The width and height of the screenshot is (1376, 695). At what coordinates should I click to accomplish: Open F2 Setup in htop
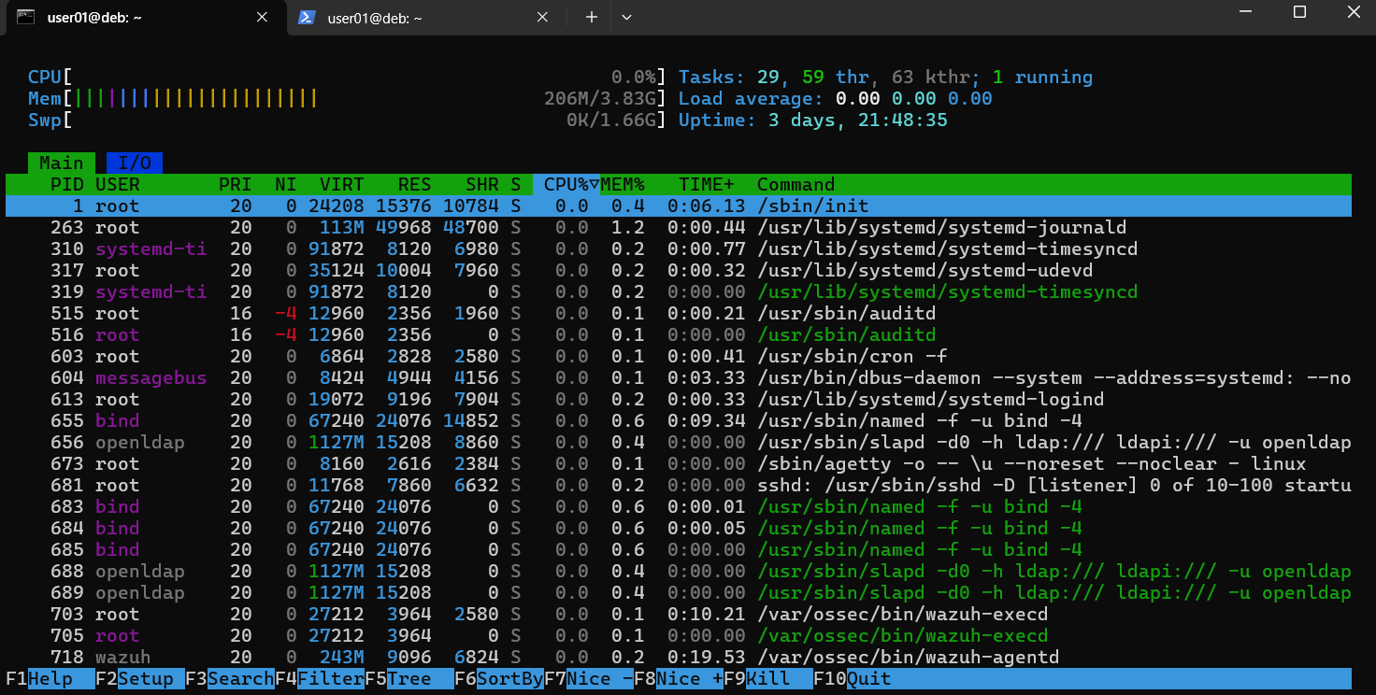click(138, 679)
